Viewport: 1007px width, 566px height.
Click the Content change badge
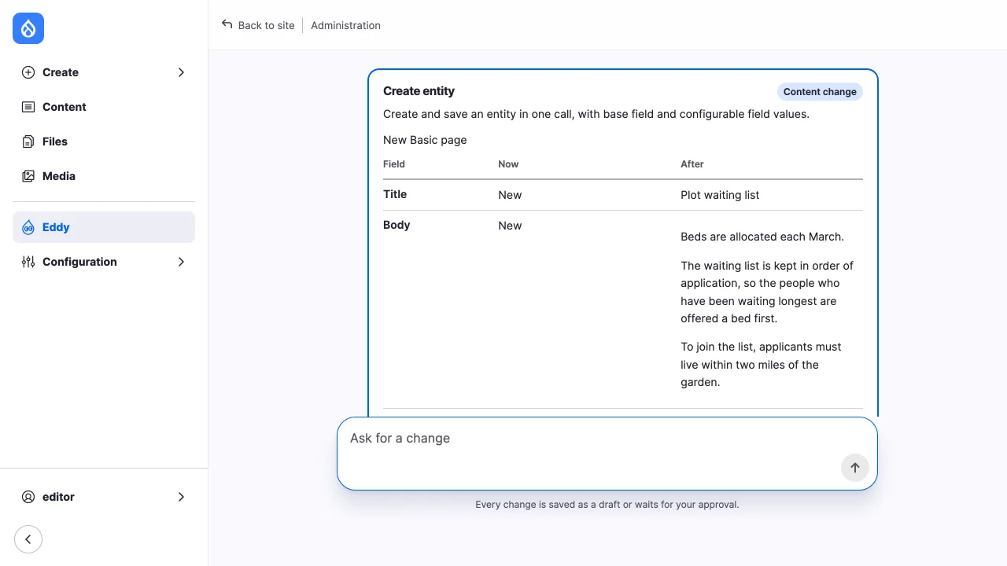point(820,92)
